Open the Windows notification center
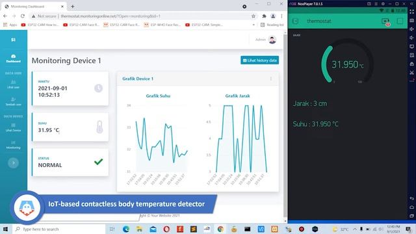The image size is (416, 234). coord(409,229)
